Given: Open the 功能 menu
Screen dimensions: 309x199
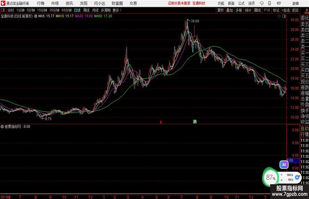Looking at the screenshot, I should click(x=221, y=3).
